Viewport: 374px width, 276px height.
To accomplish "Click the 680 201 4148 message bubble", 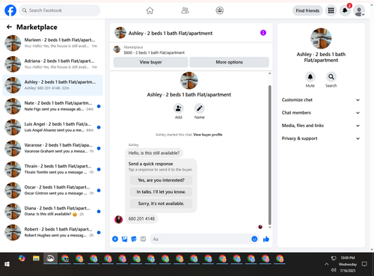I will 141,218.
